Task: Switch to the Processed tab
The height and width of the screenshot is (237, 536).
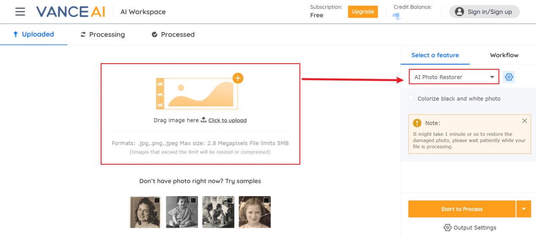Action: pos(173,35)
